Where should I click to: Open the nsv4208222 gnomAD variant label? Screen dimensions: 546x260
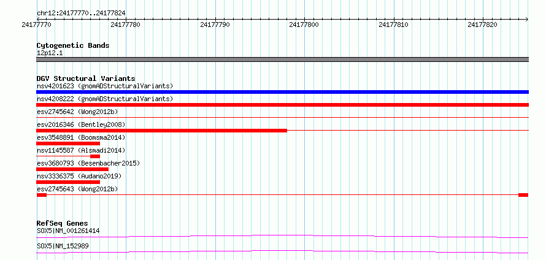coord(105,99)
